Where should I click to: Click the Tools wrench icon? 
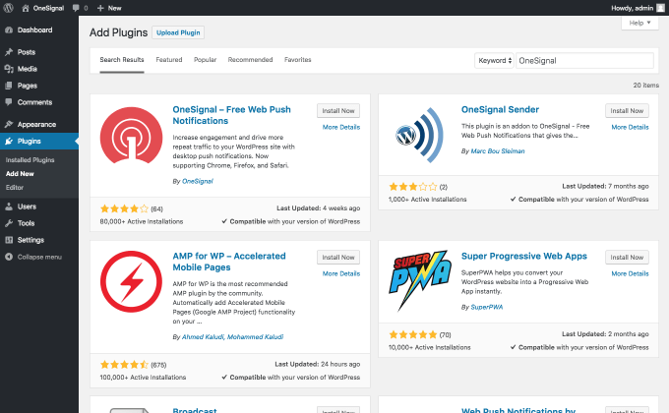tap(9, 223)
